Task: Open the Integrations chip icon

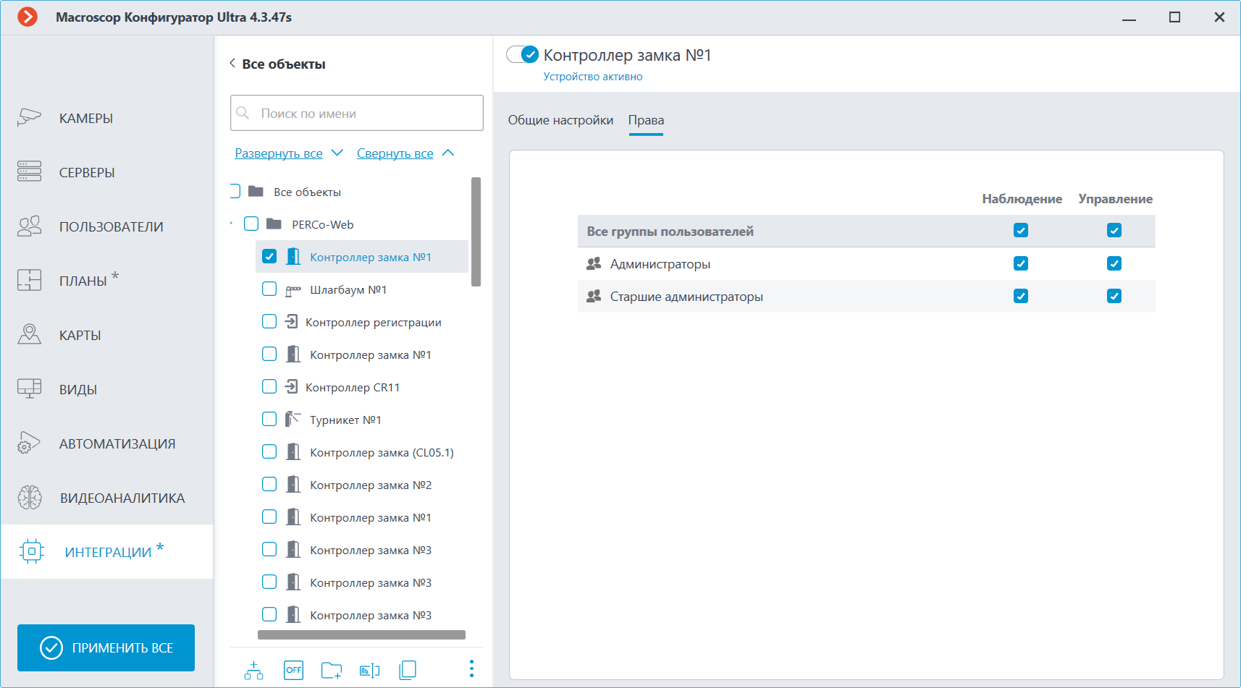Action: point(31,551)
